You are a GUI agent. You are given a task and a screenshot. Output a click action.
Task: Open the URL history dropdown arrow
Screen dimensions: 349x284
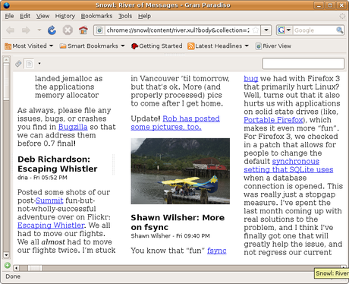(266, 30)
